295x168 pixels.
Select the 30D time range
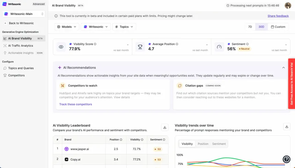261,27
